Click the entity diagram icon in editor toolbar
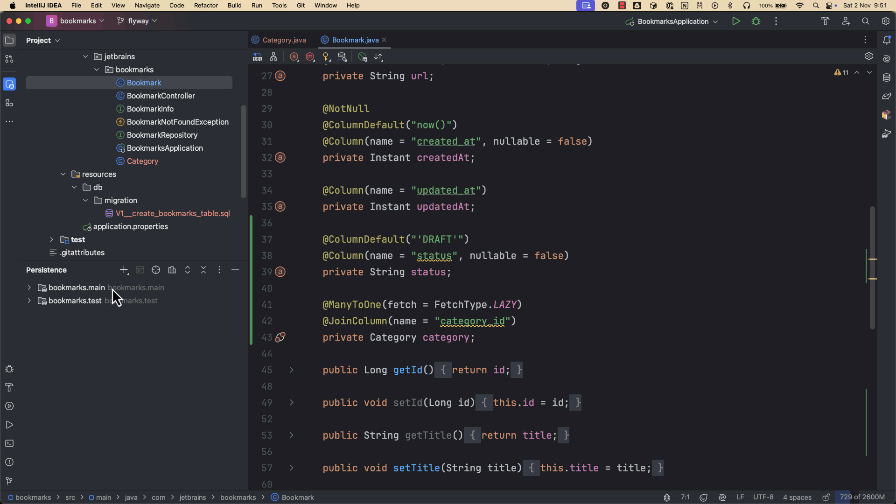896x504 pixels. pos(273,57)
